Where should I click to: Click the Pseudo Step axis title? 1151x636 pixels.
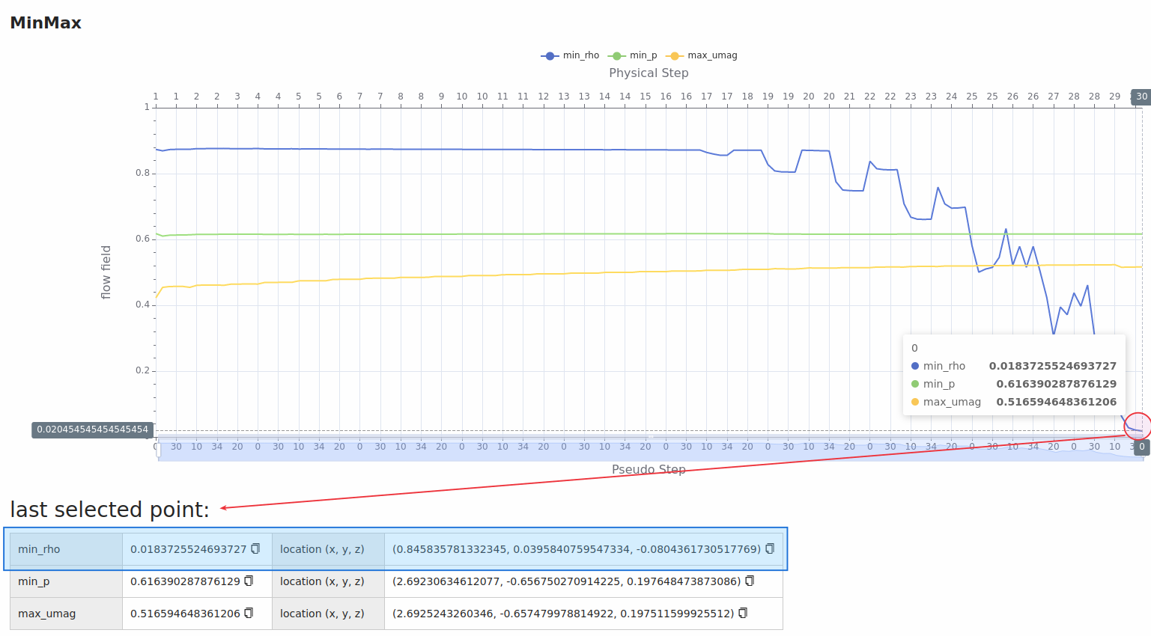click(x=649, y=469)
